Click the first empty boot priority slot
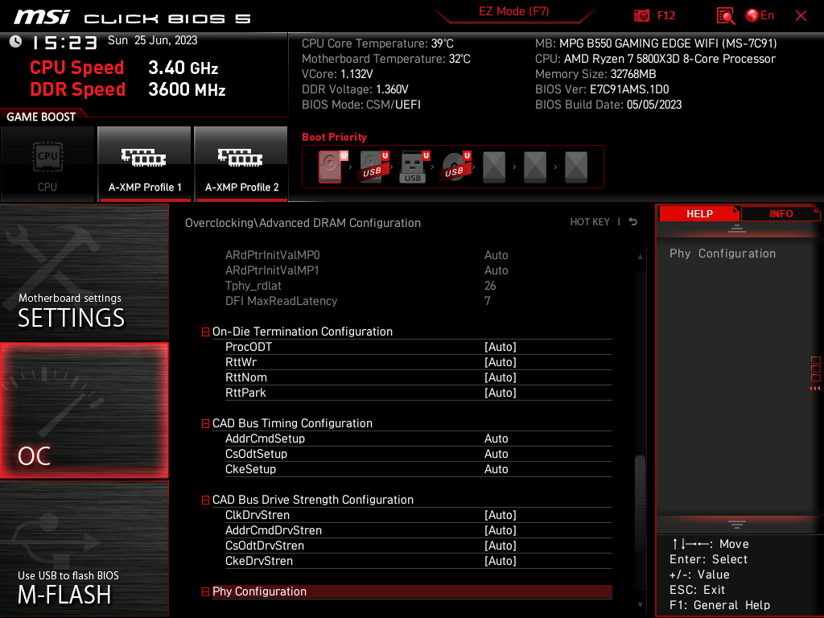Image resolution: width=824 pixels, height=618 pixels. tap(494, 167)
